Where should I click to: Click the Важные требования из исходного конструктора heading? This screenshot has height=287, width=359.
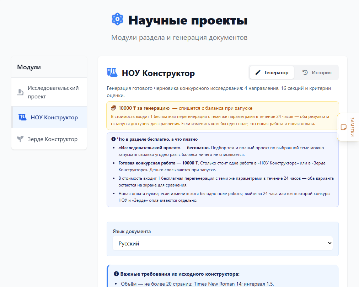click(x=180, y=274)
